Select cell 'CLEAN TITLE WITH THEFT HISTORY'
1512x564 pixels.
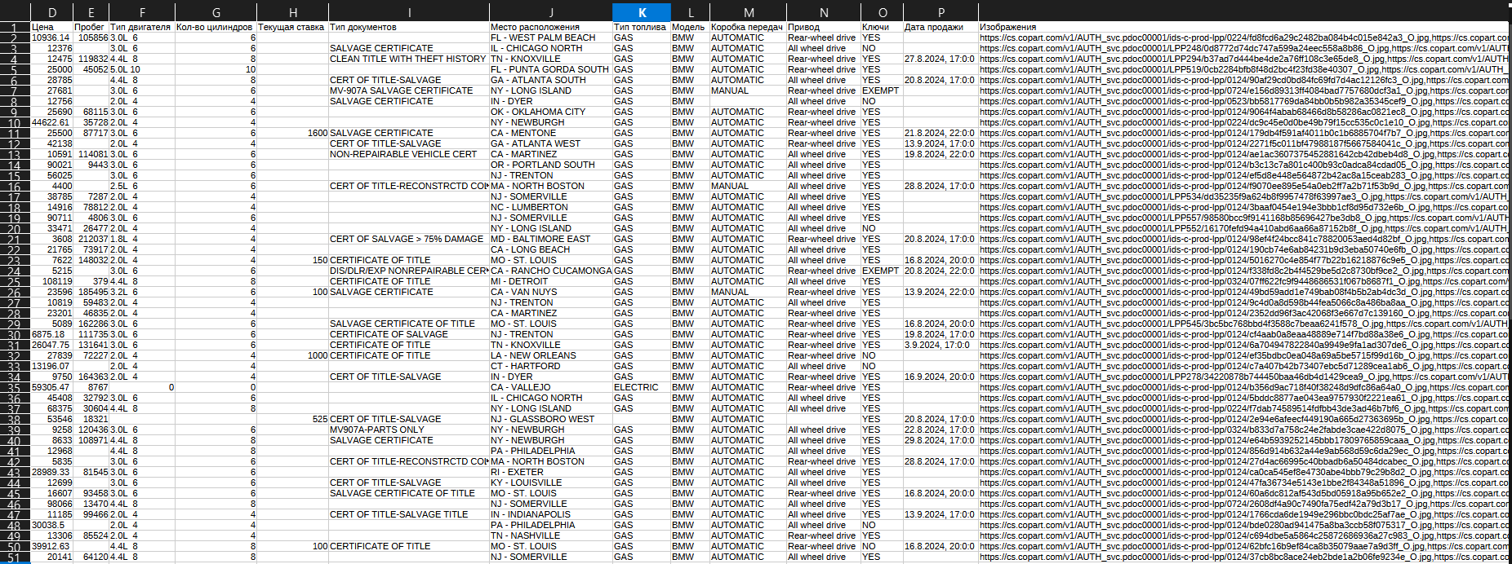coord(409,59)
